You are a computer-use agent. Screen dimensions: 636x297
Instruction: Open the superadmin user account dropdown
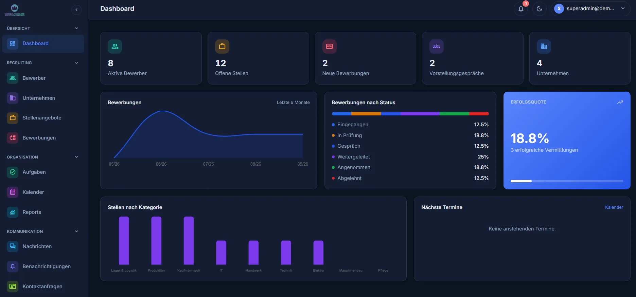tap(590, 9)
